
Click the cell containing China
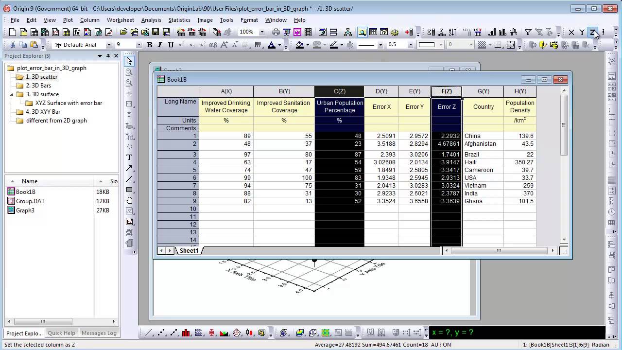484,136
